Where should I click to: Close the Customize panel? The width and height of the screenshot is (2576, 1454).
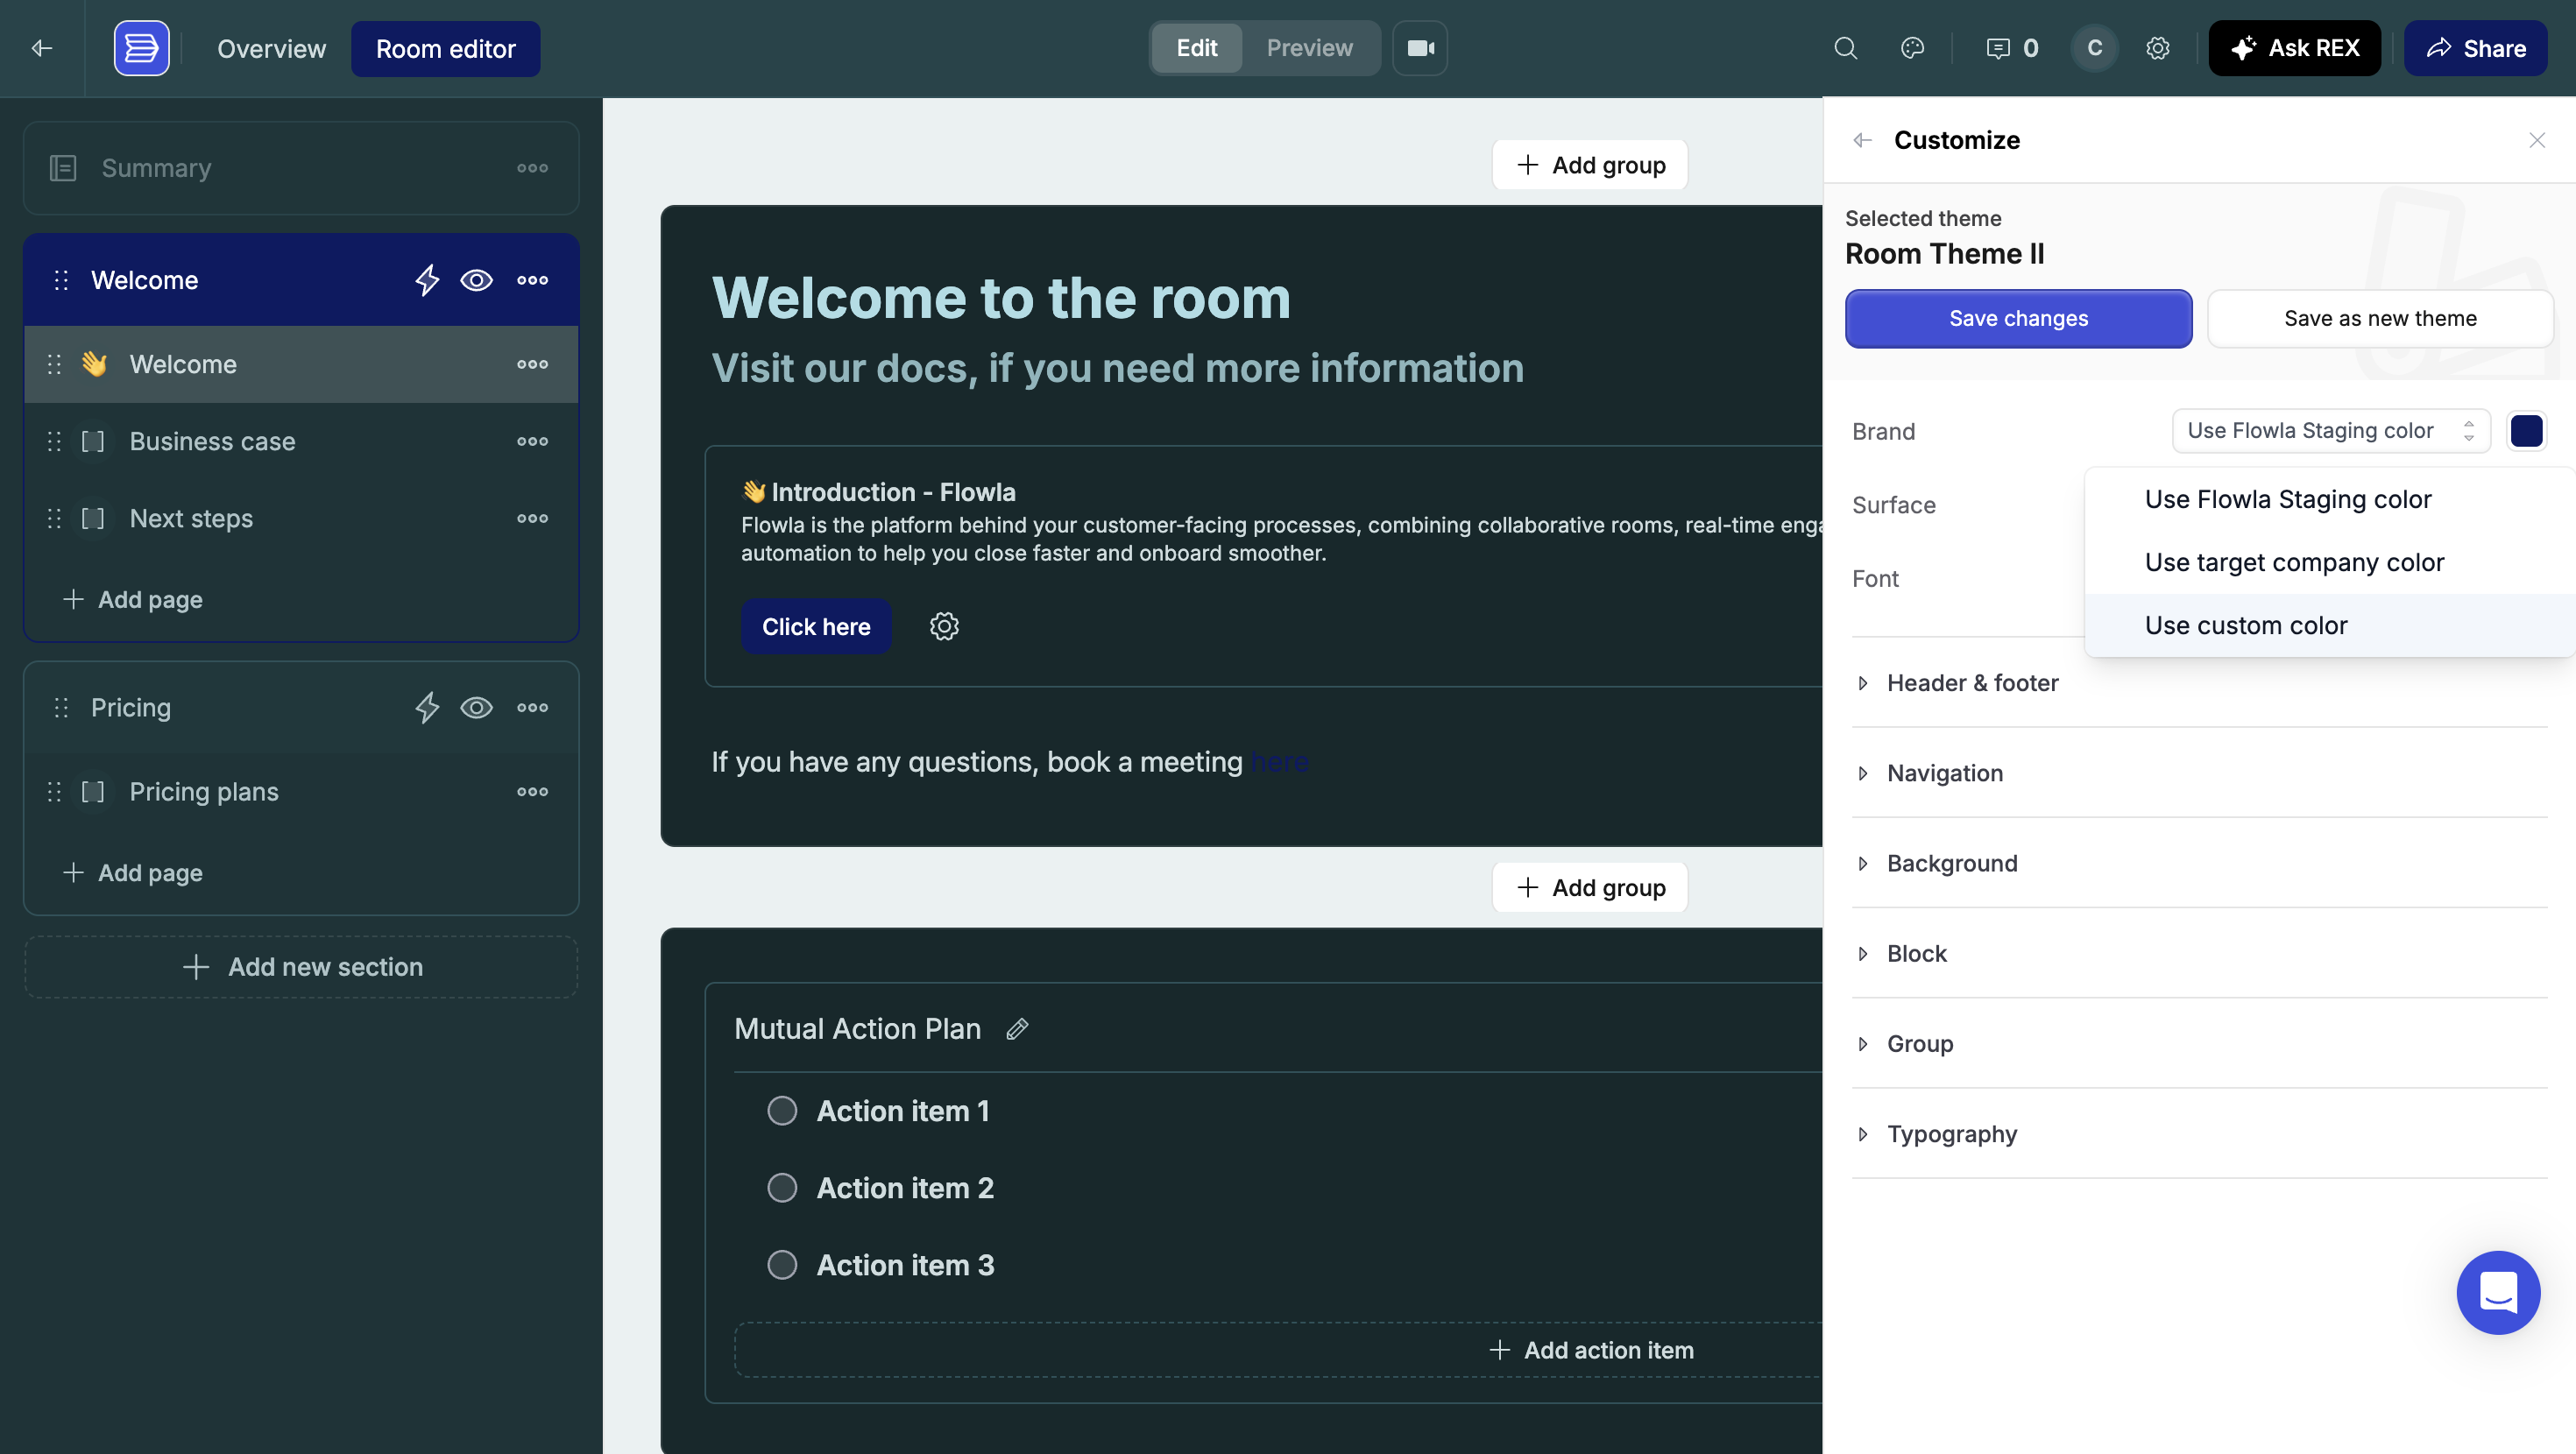(2537, 140)
